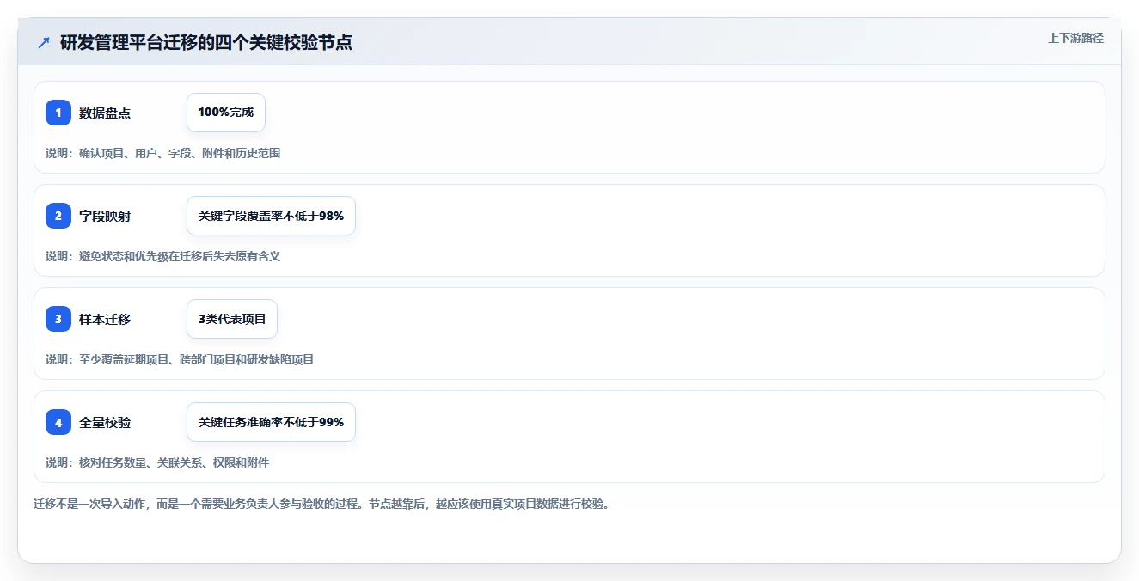1139x581 pixels.
Task: Click step number badge 1
Action: [58, 113]
